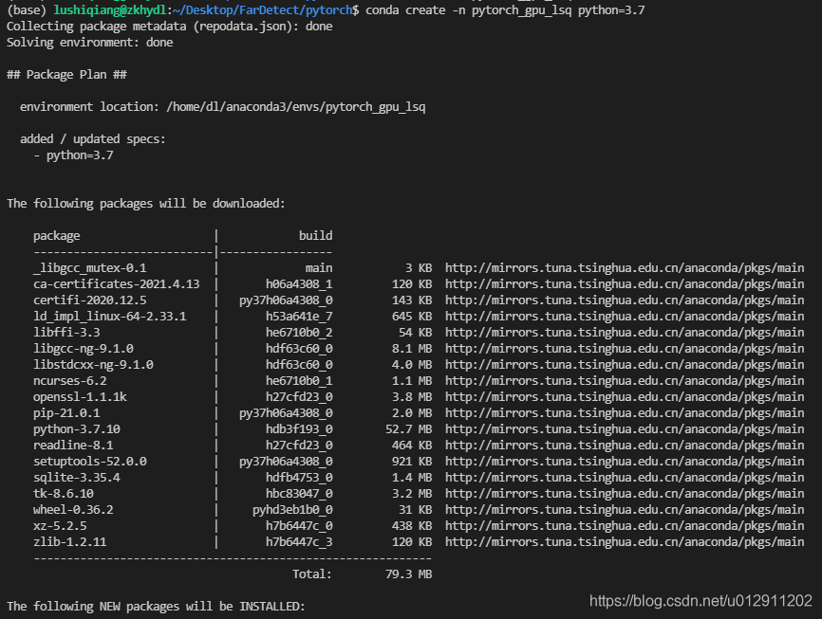Viewport: 822px width, 619px height.
Task: Open the mirror link on the _libgcc_mutex row
Action: pos(625,267)
